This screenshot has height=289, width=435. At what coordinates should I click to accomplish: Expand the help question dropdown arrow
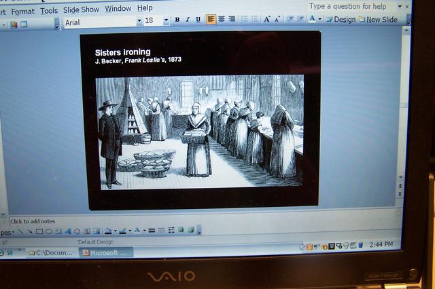point(400,6)
